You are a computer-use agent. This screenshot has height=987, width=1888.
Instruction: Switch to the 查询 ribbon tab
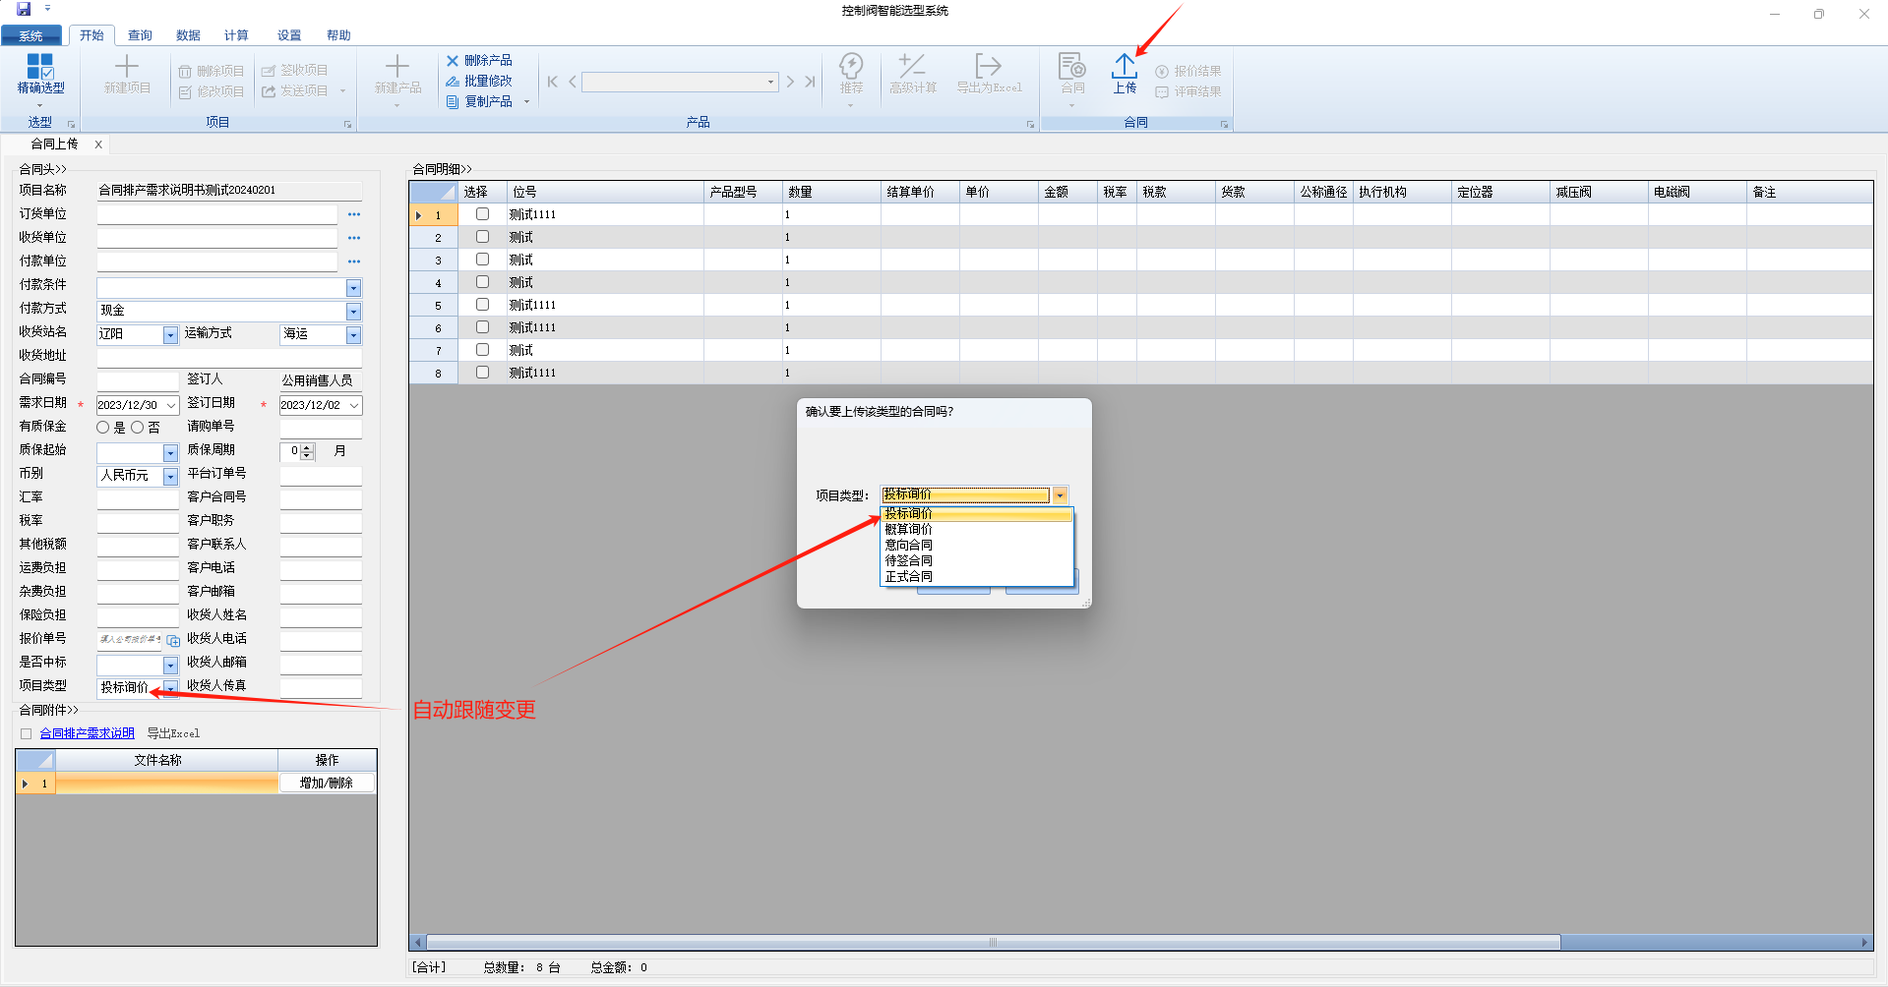(x=140, y=35)
